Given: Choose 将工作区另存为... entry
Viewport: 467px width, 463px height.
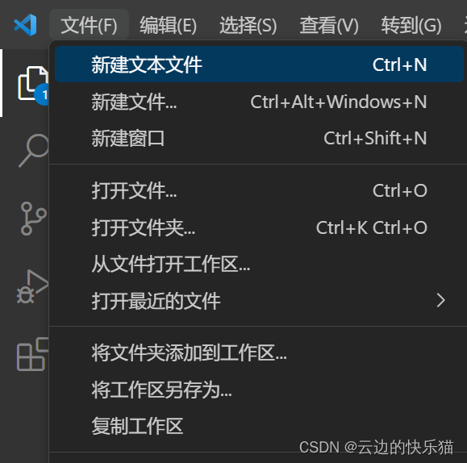Looking at the screenshot, I should click(x=259, y=390).
